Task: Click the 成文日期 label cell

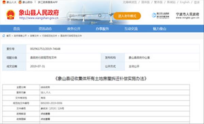Action: click(x=14, y=67)
